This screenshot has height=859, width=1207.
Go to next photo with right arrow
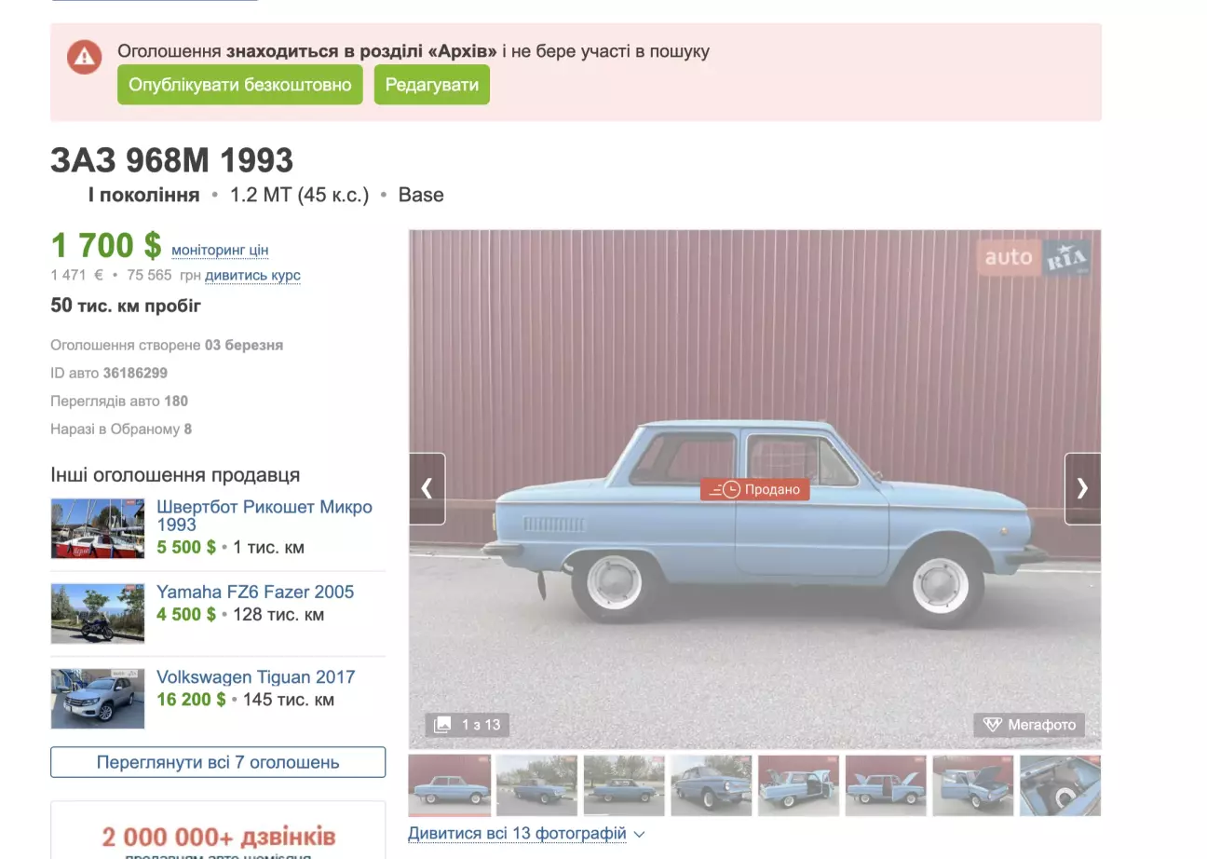point(1082,488)
